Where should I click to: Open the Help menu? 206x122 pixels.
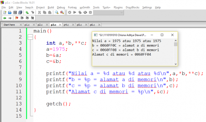click(158, 7)
